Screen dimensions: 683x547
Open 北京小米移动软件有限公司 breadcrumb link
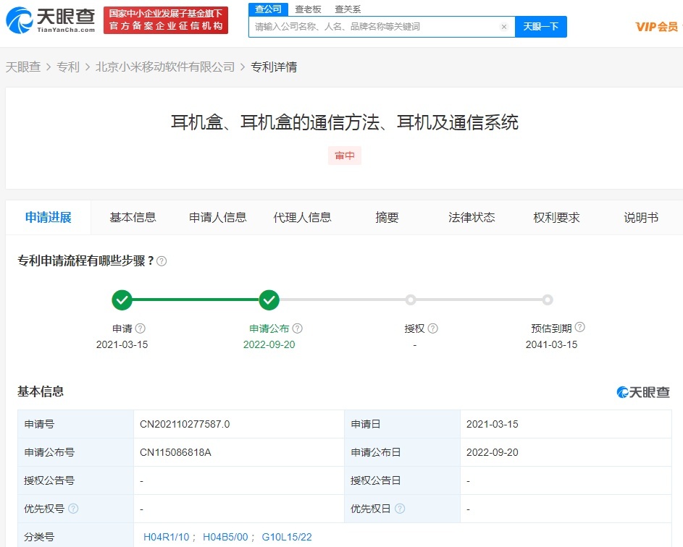[165, 67]
